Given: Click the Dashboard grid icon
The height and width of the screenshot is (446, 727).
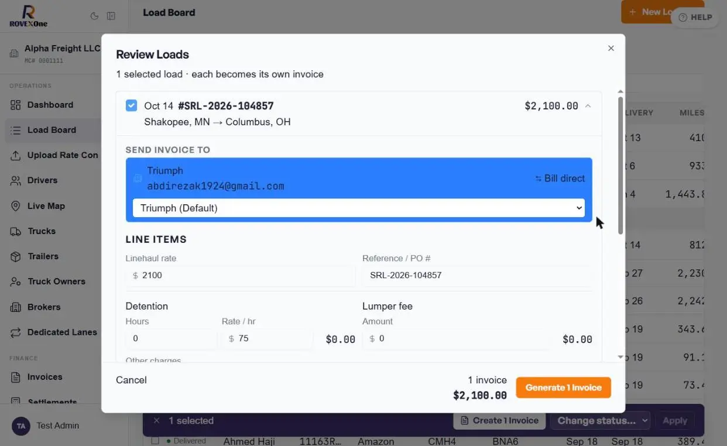Looking at the screenshot, I should point(16,105).
